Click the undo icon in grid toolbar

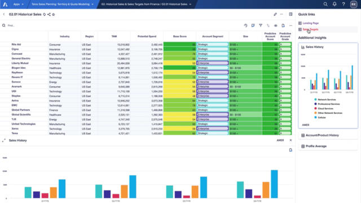(245, 25)
